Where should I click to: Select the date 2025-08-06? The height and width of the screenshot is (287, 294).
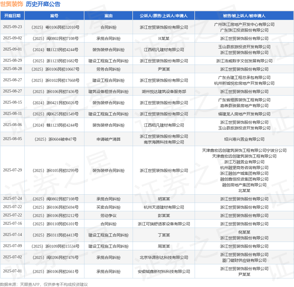(12, 125)
